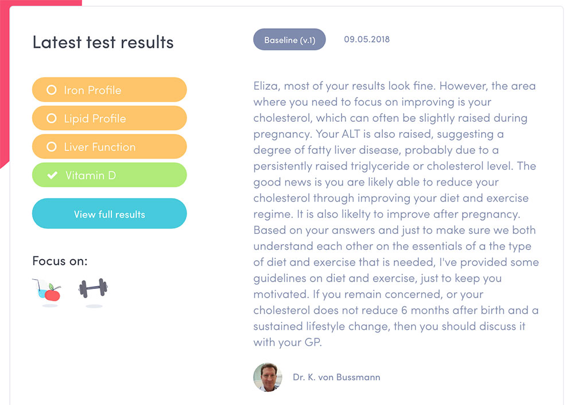574x405 pixels.
Task: Click the circle icon beside Iron Profile
Action: 52,90
